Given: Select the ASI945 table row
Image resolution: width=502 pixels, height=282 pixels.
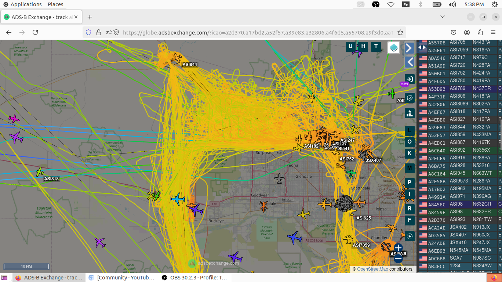Looking at the screenshot, I should (x=460, y=173).
